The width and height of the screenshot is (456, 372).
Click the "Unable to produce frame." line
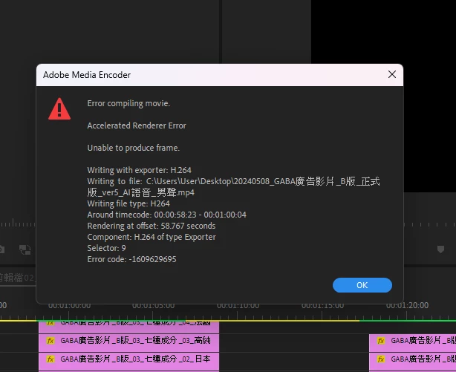point(133,148)
